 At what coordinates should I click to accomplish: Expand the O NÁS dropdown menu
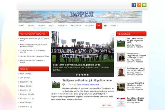(114, 26)
